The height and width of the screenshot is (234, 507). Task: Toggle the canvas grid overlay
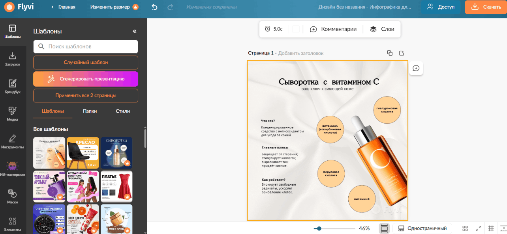tap(491, 228)
